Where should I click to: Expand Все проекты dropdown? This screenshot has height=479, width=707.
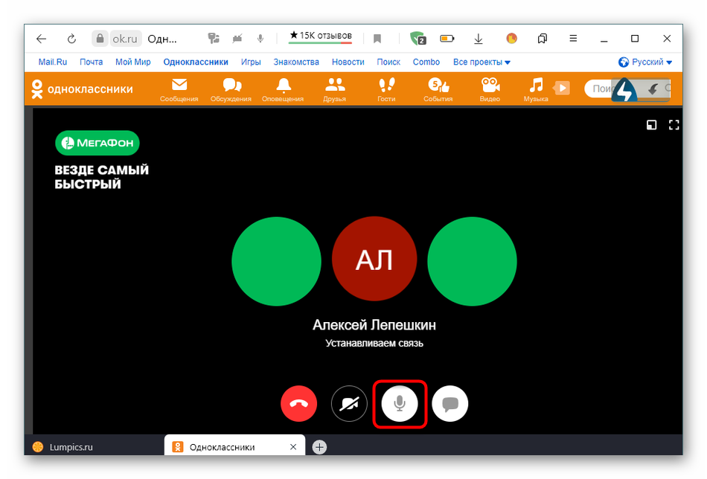(x=482, y=62)
